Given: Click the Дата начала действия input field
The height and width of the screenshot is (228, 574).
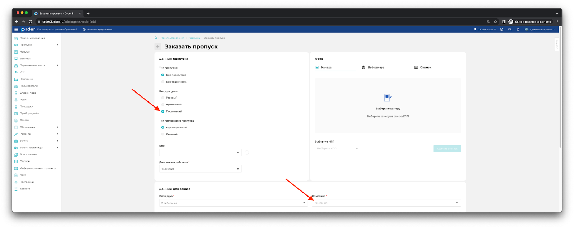Looking at the screenshot, I should [197, 169].
